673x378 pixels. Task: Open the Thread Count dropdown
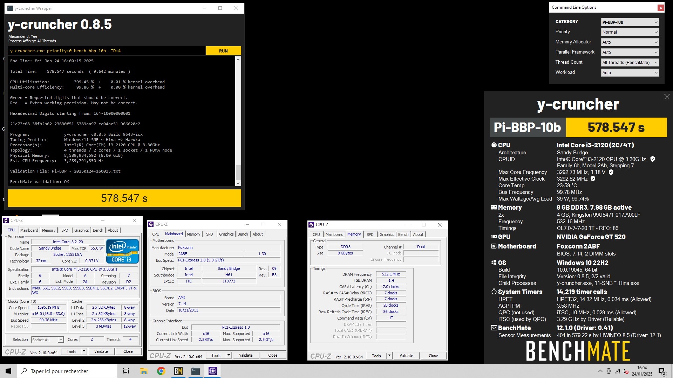coord(630,62)
